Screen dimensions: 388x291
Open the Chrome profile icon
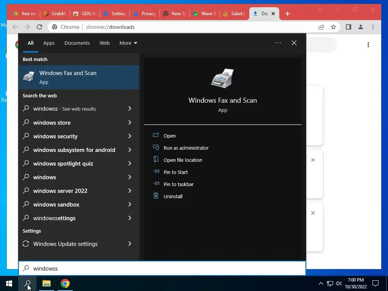tap(361, 27)
